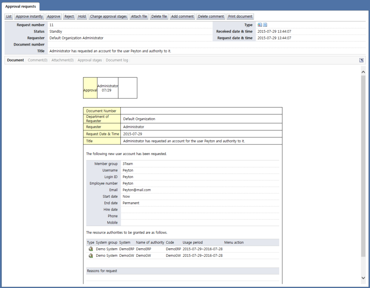Viewport: 370px width, 288px height.
Task: Return to the List view
Action: (9, 16)
